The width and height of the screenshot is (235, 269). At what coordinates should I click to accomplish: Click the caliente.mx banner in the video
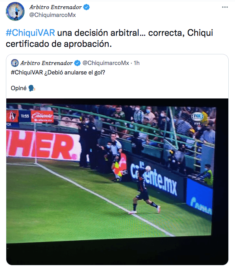pyautogui.click(x=154, y=179)
